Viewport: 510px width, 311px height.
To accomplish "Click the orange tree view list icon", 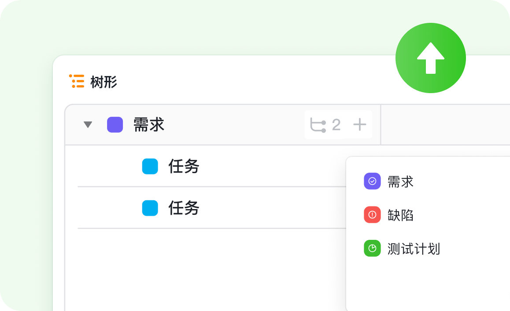I will [77, 81].
